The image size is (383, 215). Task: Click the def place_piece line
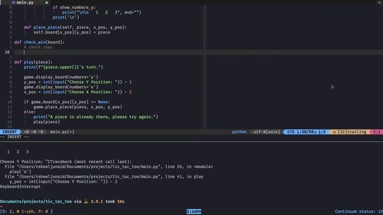pyautogui.click(x=75, y=27)
